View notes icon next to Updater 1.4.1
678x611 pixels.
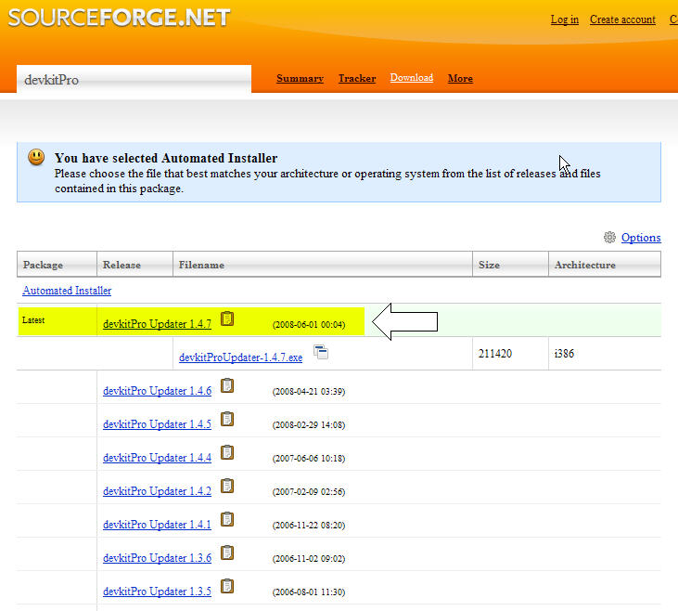(227, 520)
